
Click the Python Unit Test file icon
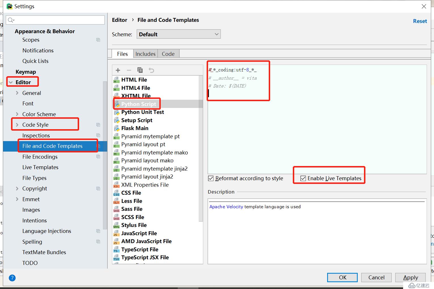point(116,112)
